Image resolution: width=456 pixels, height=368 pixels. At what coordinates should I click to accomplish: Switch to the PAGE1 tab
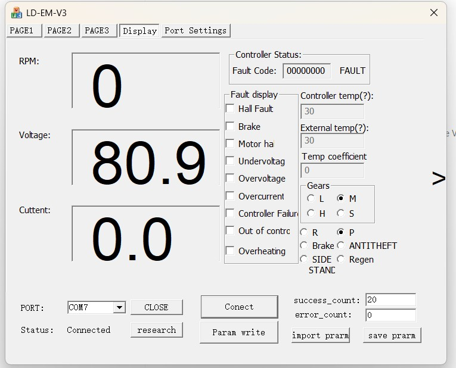(24, 30)
